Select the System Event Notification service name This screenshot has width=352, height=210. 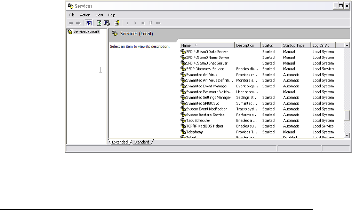[x=207, y=109]
